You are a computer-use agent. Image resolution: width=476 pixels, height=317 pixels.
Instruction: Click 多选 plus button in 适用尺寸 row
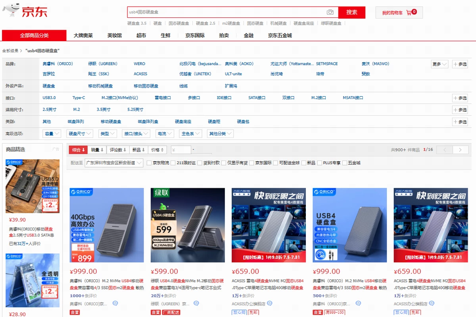[460, 110]
